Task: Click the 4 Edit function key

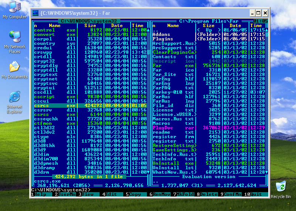Action: point(112,194)
